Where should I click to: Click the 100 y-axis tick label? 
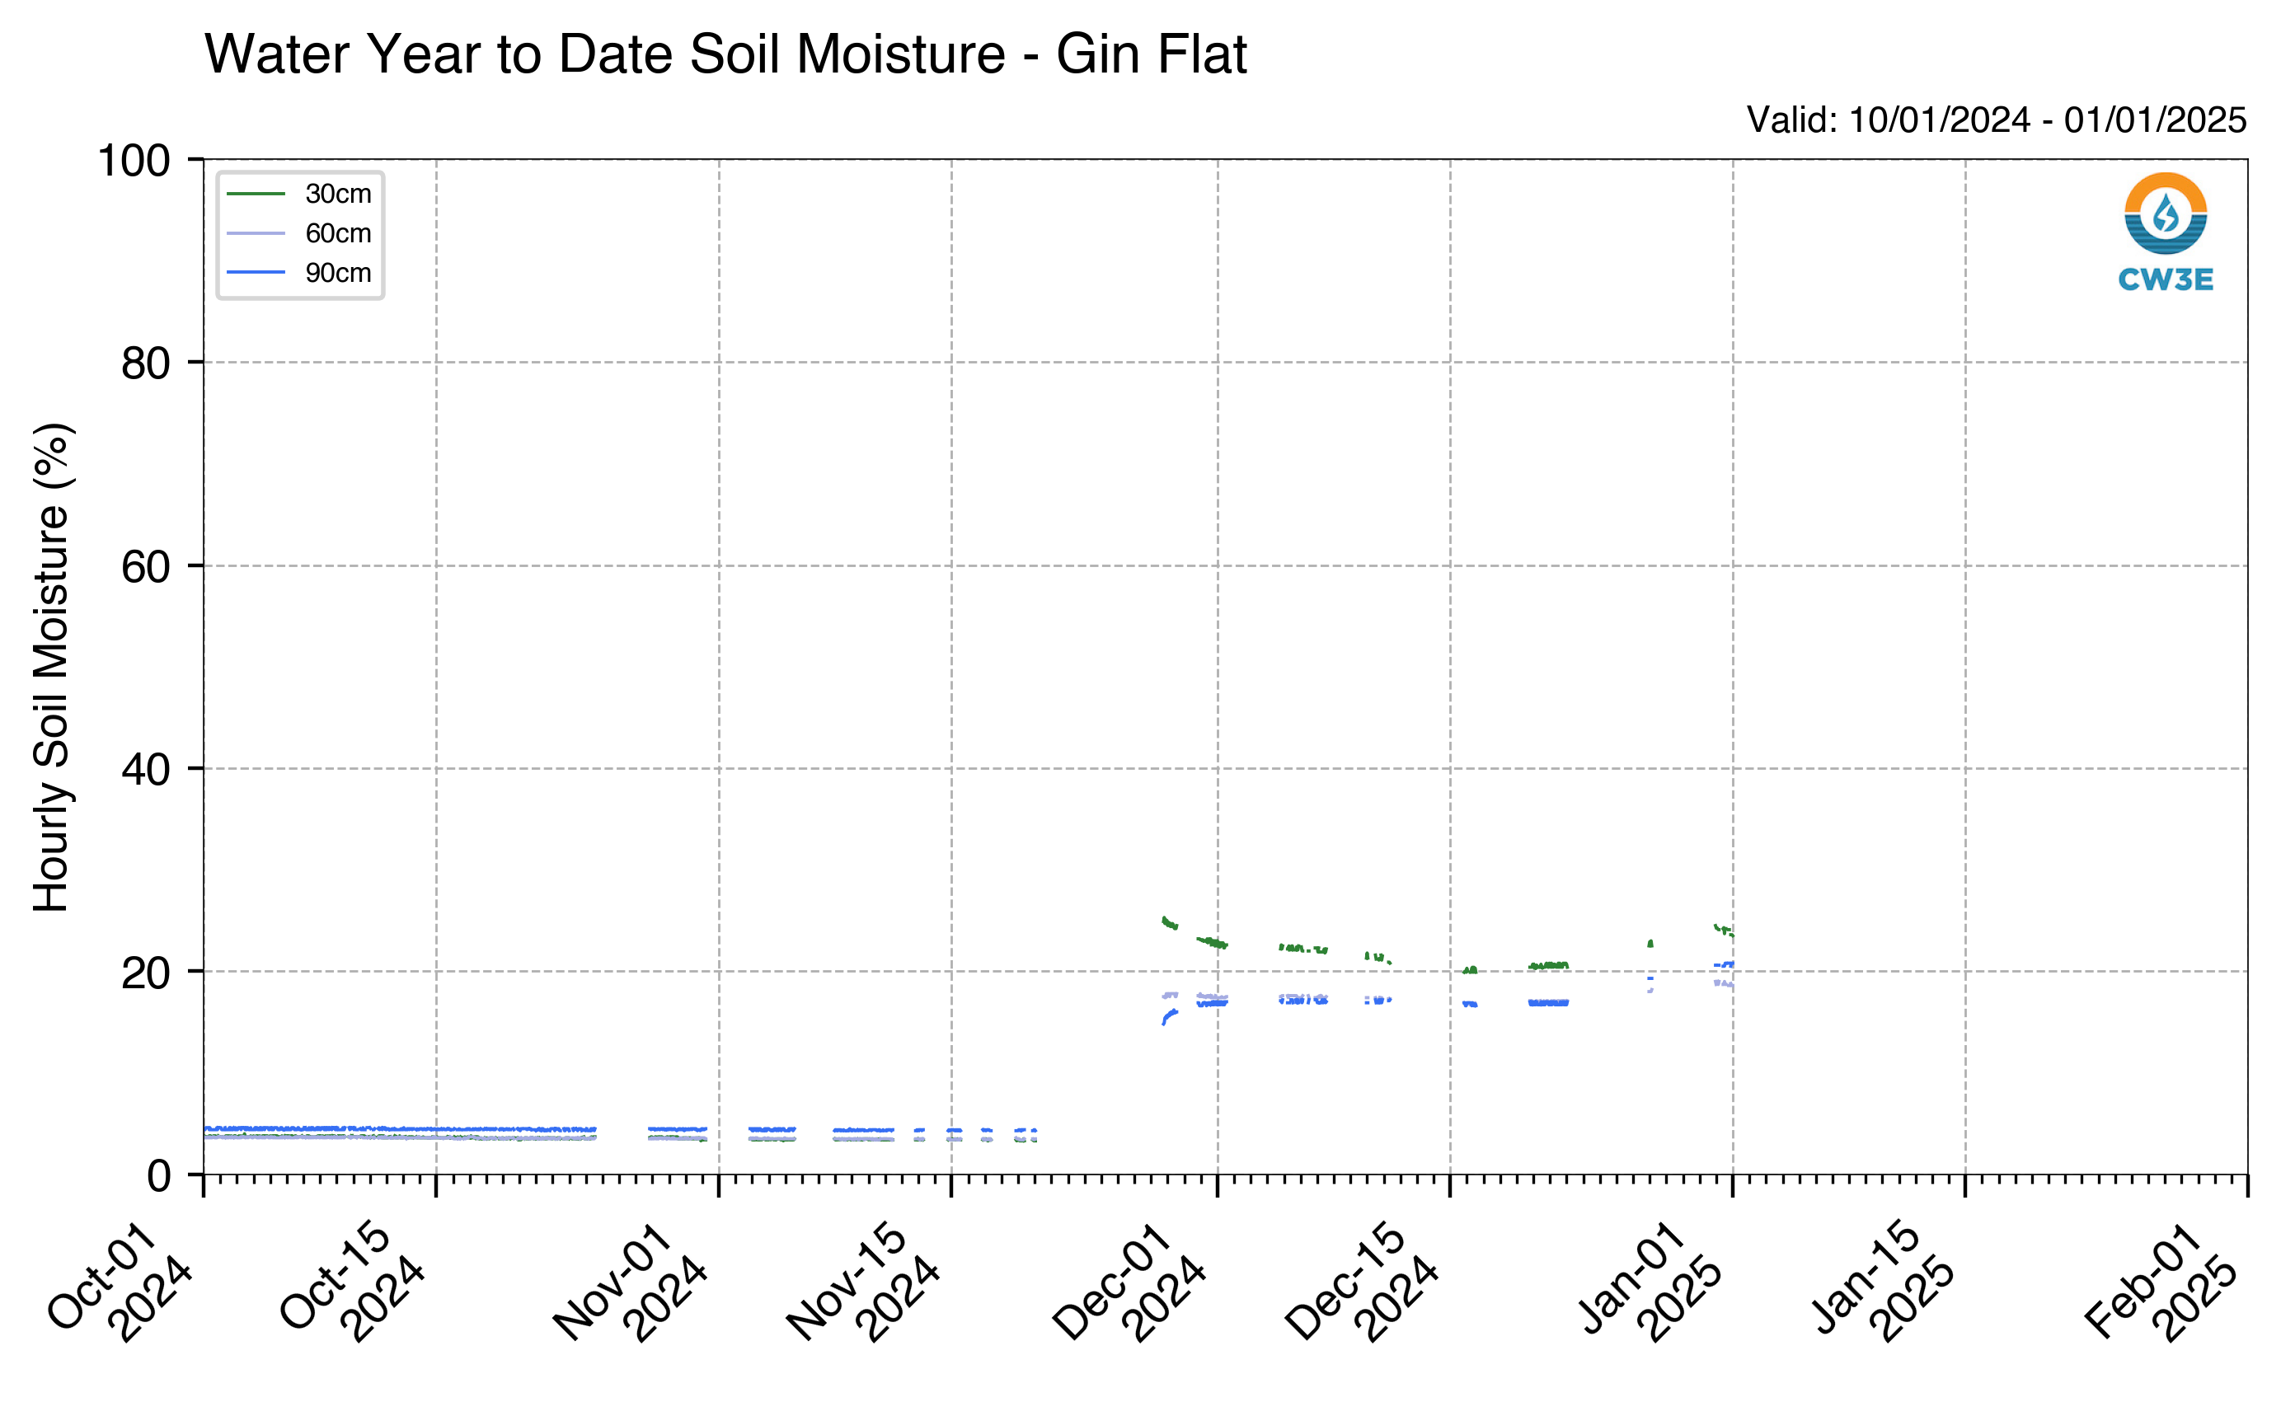click(134, 160)
